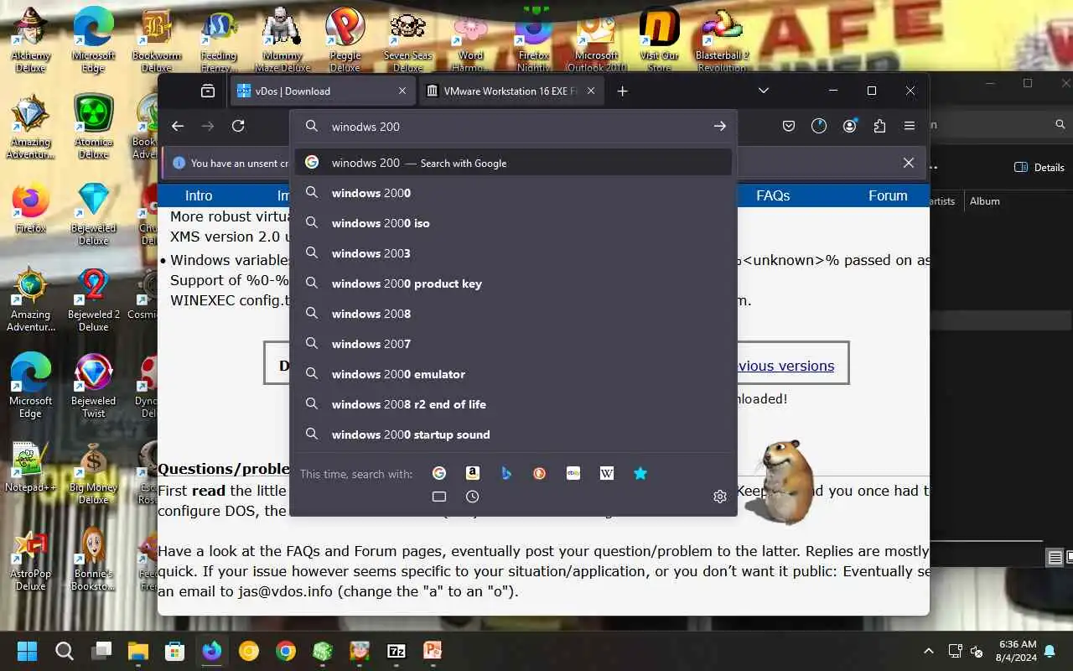Show hidden tray icons chevron

coord(929,651)
